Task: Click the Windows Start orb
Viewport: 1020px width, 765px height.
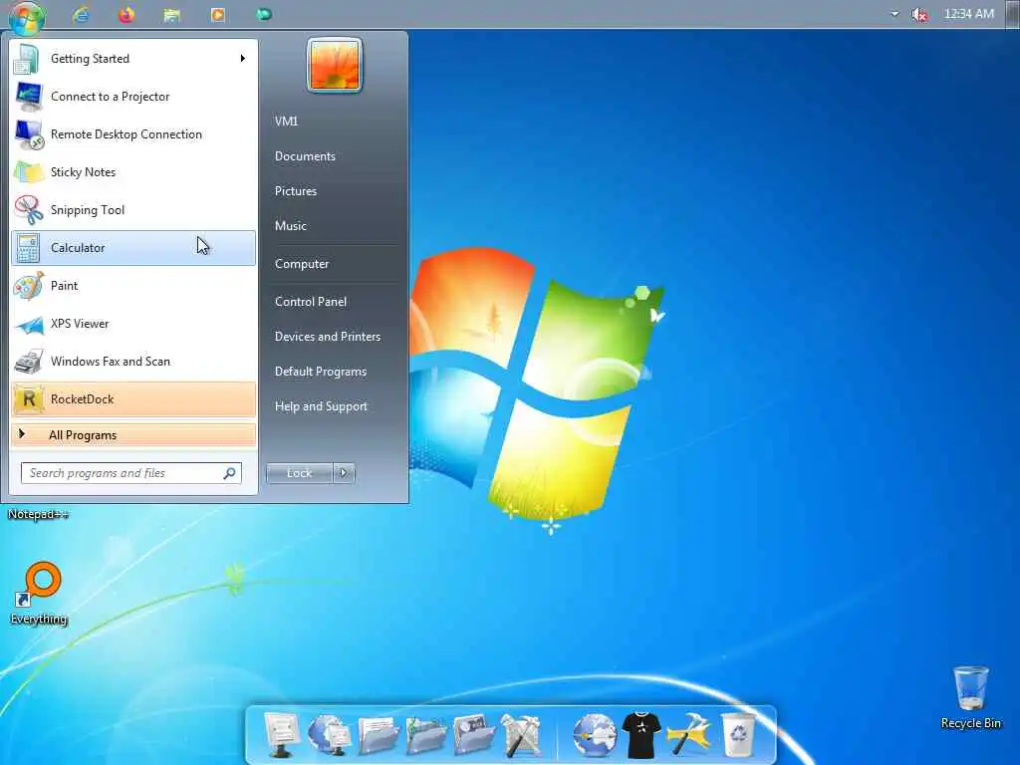Action: coord(27,16)
